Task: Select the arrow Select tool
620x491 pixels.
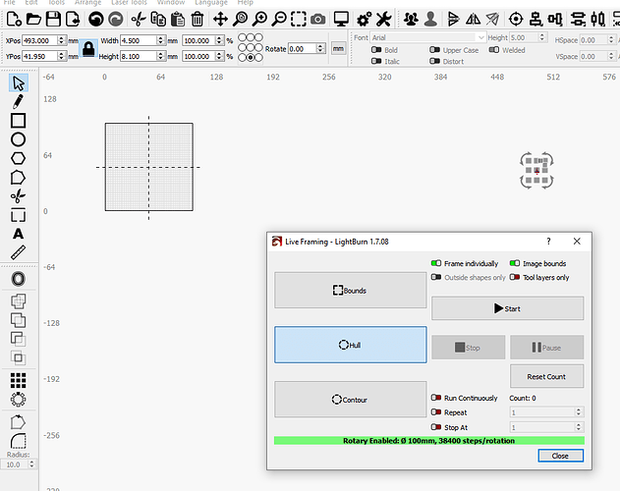Action: 19,83
